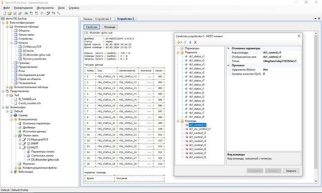Click the cloud deploy toolbar icon
Viewport: 322px width, 193px height.
pyautogui.click(x=26, y=13)
